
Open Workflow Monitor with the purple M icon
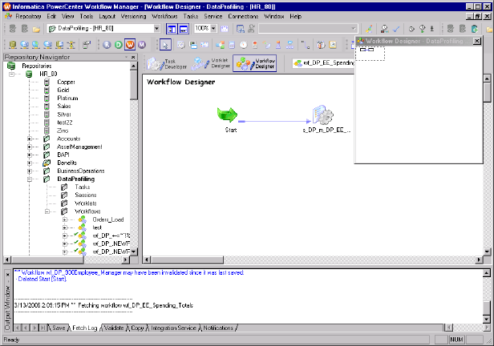tap(142, 45)
